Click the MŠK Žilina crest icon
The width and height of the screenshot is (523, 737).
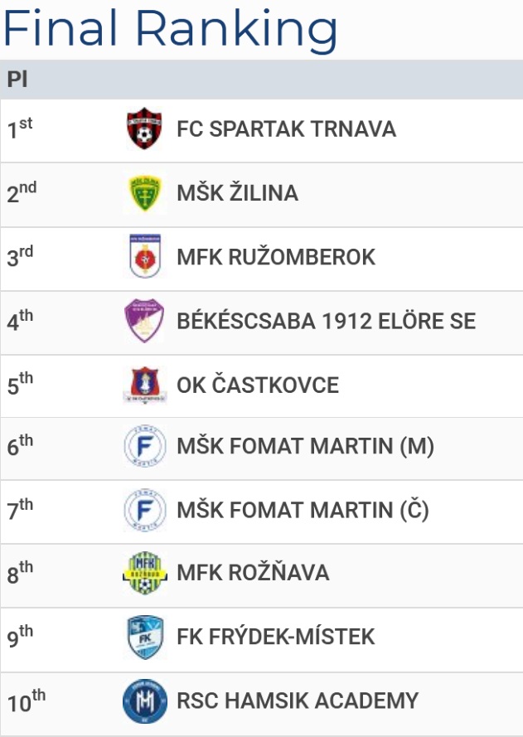point(145,192)
